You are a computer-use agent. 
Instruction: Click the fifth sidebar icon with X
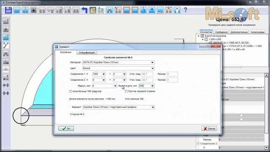click(6, 54)
